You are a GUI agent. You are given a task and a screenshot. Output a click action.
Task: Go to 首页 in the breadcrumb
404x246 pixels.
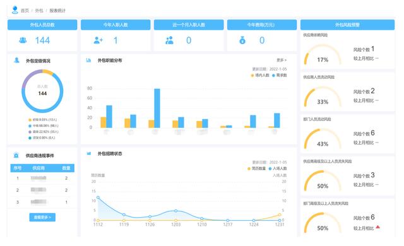point(25,11)
